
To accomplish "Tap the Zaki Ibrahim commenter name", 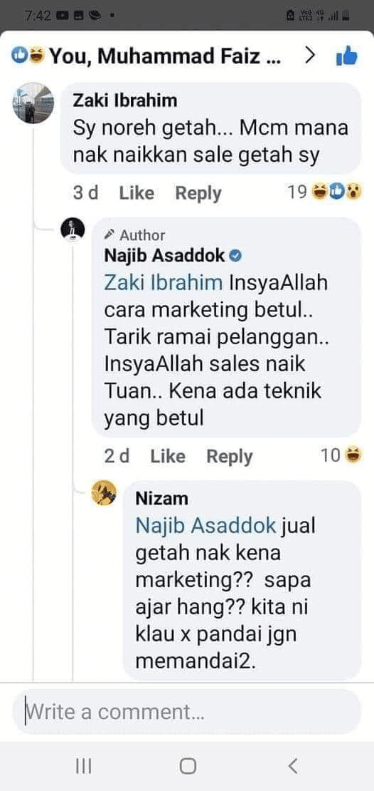I will (125, 100).
